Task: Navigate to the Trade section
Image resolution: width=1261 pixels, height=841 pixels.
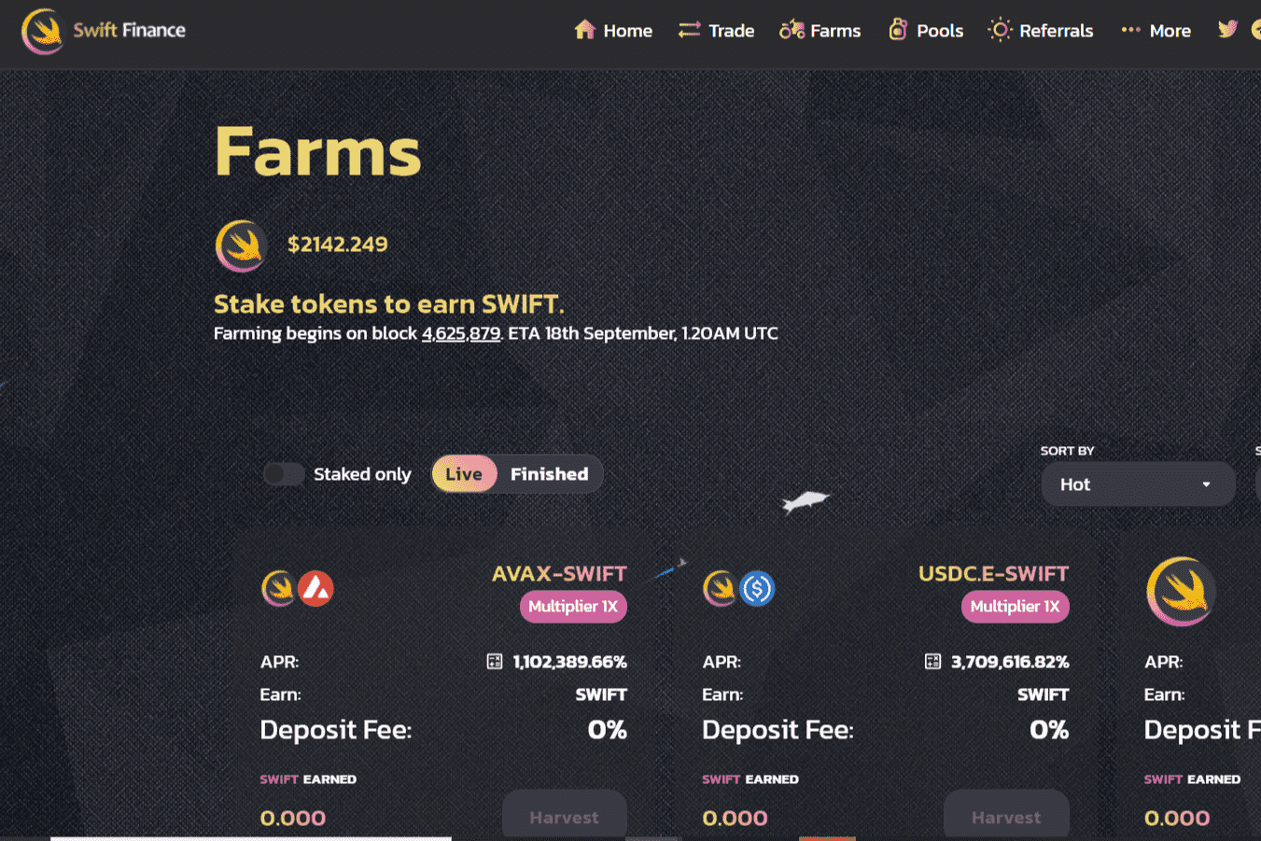Action: (x=716, y=30)
